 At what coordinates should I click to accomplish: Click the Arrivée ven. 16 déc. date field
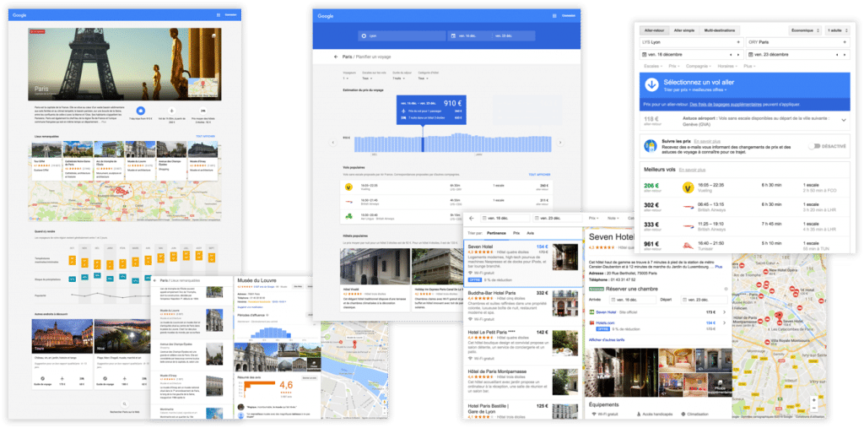633,300
